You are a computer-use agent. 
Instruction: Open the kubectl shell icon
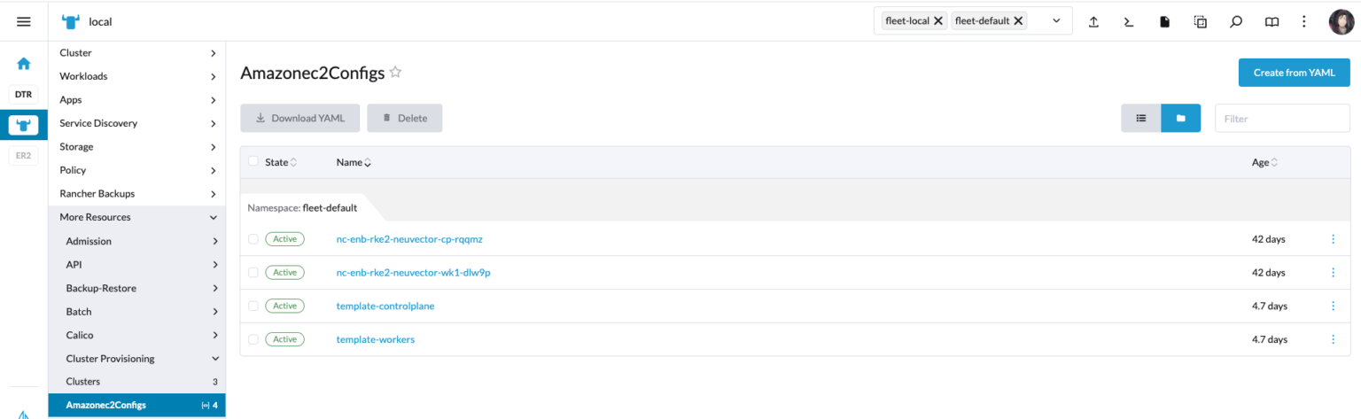click(1129, 22)
